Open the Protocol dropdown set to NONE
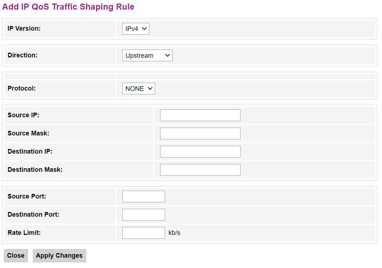This screenshot has width=382, height=268. point(138,89)
